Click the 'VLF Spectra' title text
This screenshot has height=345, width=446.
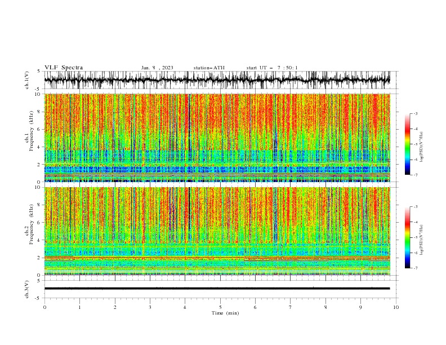click(64, 68)
